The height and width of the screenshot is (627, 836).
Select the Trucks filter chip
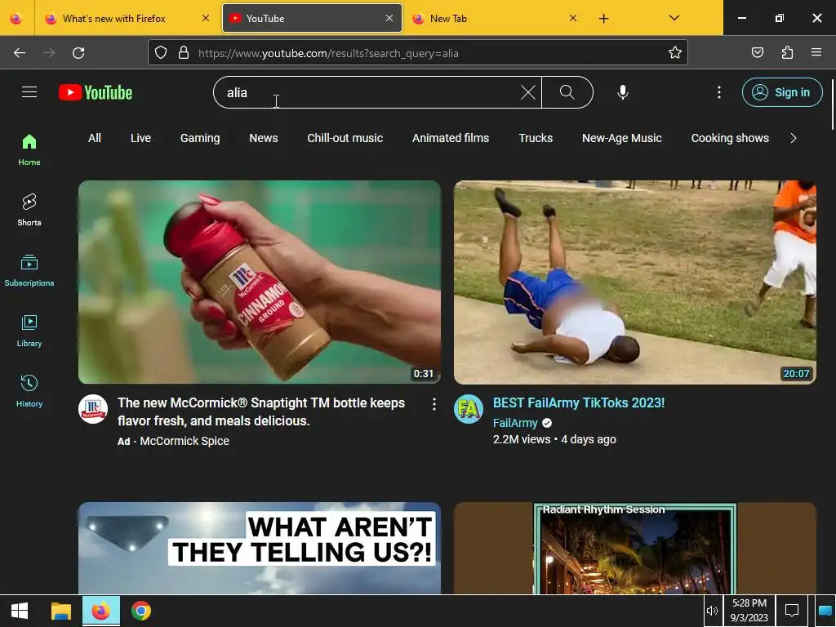coord(536,138)
